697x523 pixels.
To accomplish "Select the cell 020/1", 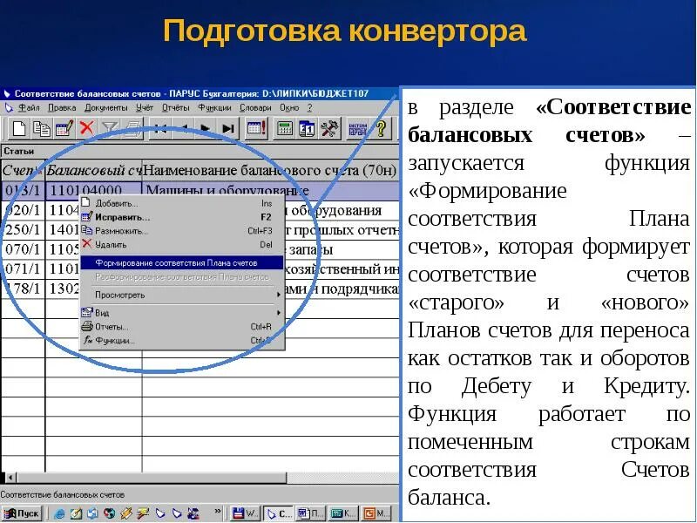I will click(23, 210).
